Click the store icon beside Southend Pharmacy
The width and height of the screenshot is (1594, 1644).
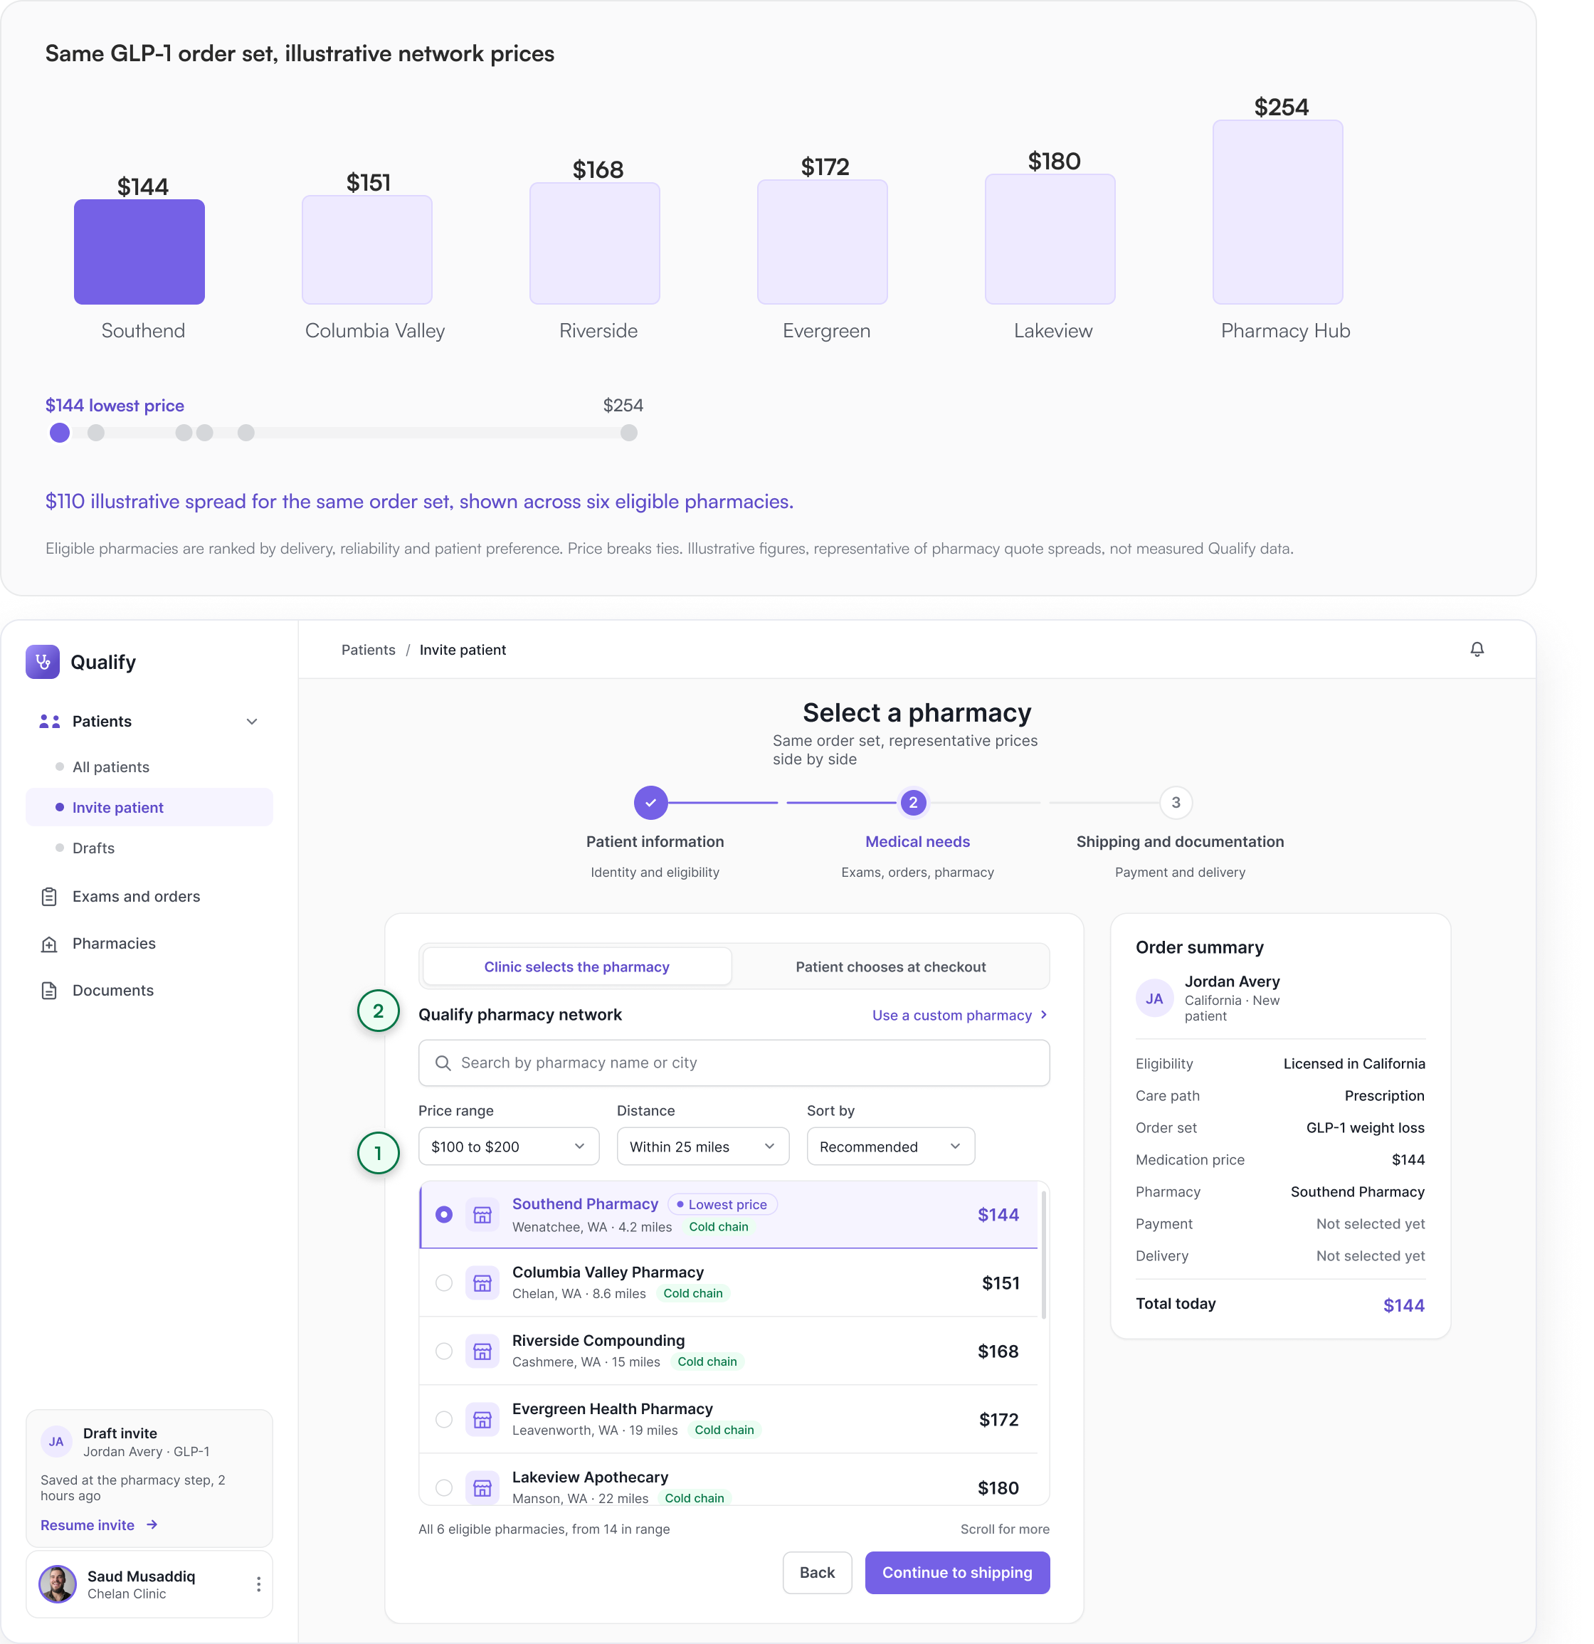click(x=482, y=1215)
